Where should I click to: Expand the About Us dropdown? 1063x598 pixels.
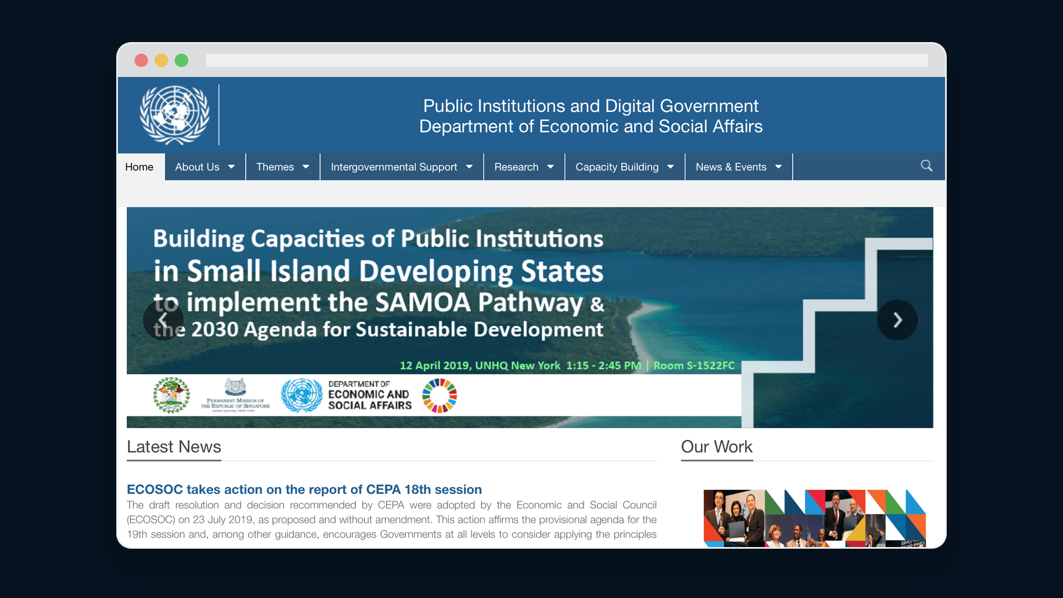(204, 167)
